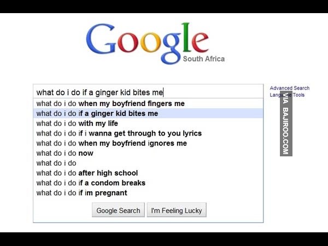
Task: Click the Google South Africa logo
Action: coord(155,43)
